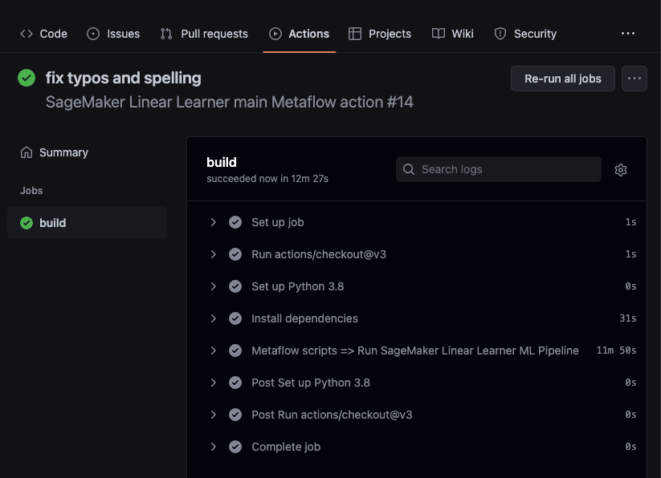Click status check for Post Run actions/checkout@v3

(x=235, y=415)
